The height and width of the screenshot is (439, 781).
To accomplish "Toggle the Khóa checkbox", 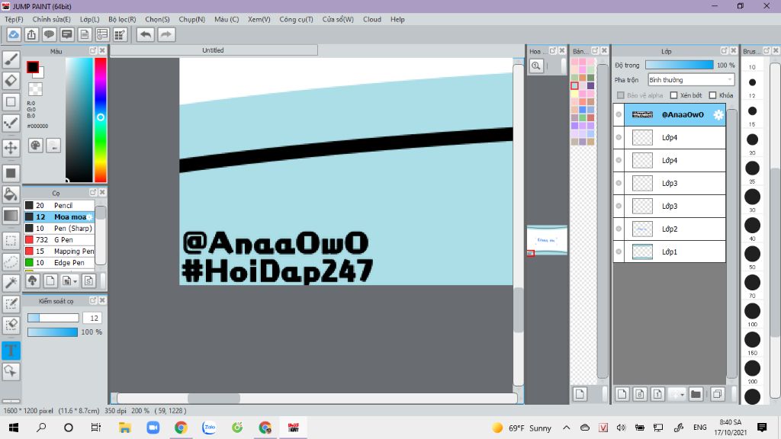I will (x=713, y=95).
